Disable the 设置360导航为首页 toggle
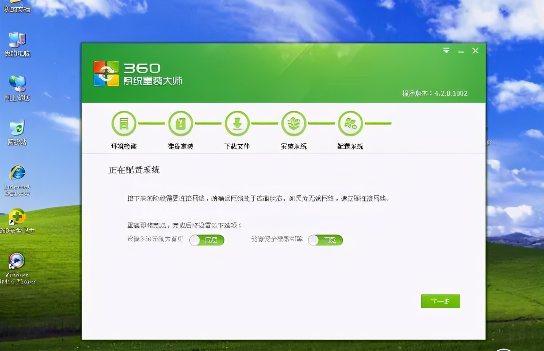544x351 pixels. (207, 240)
